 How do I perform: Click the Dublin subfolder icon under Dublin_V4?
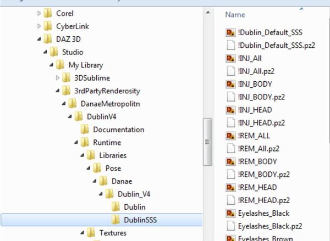pyautogui.click(x=116, y=207)
